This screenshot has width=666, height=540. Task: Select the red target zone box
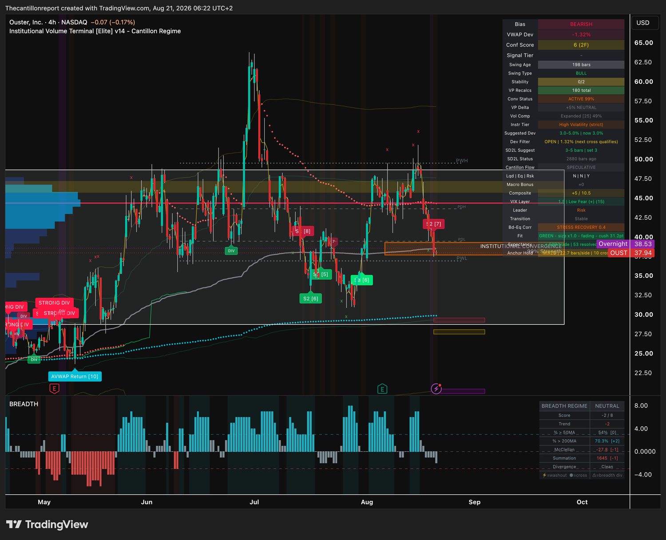[459, 320]
